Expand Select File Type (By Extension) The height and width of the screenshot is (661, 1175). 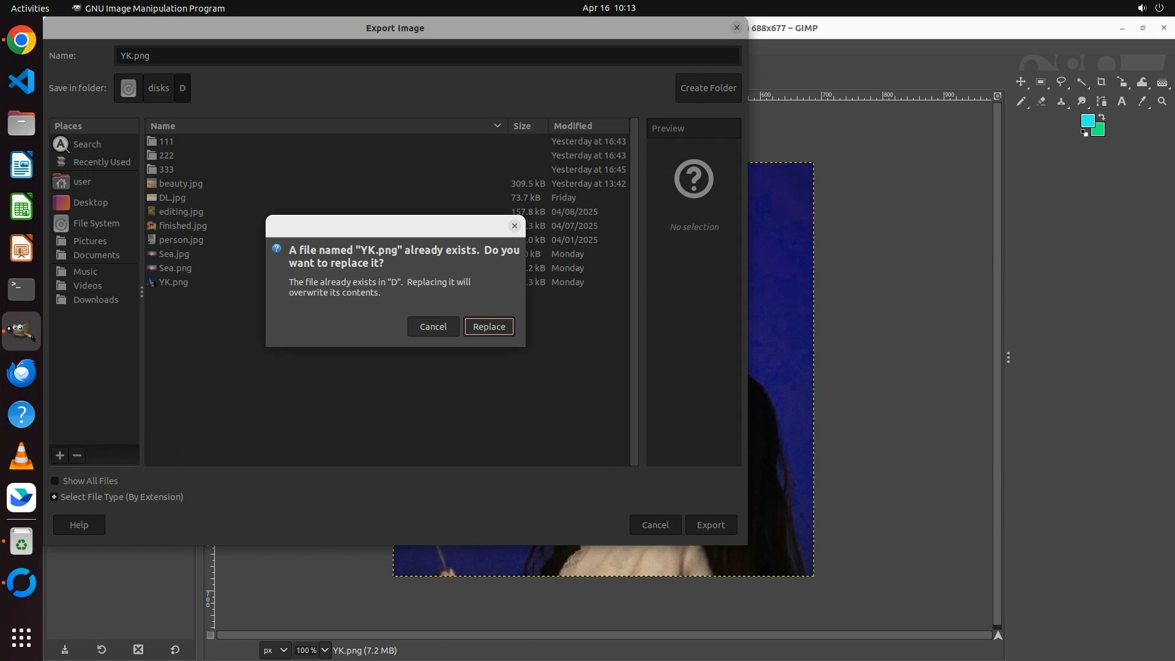click(54, 497)
